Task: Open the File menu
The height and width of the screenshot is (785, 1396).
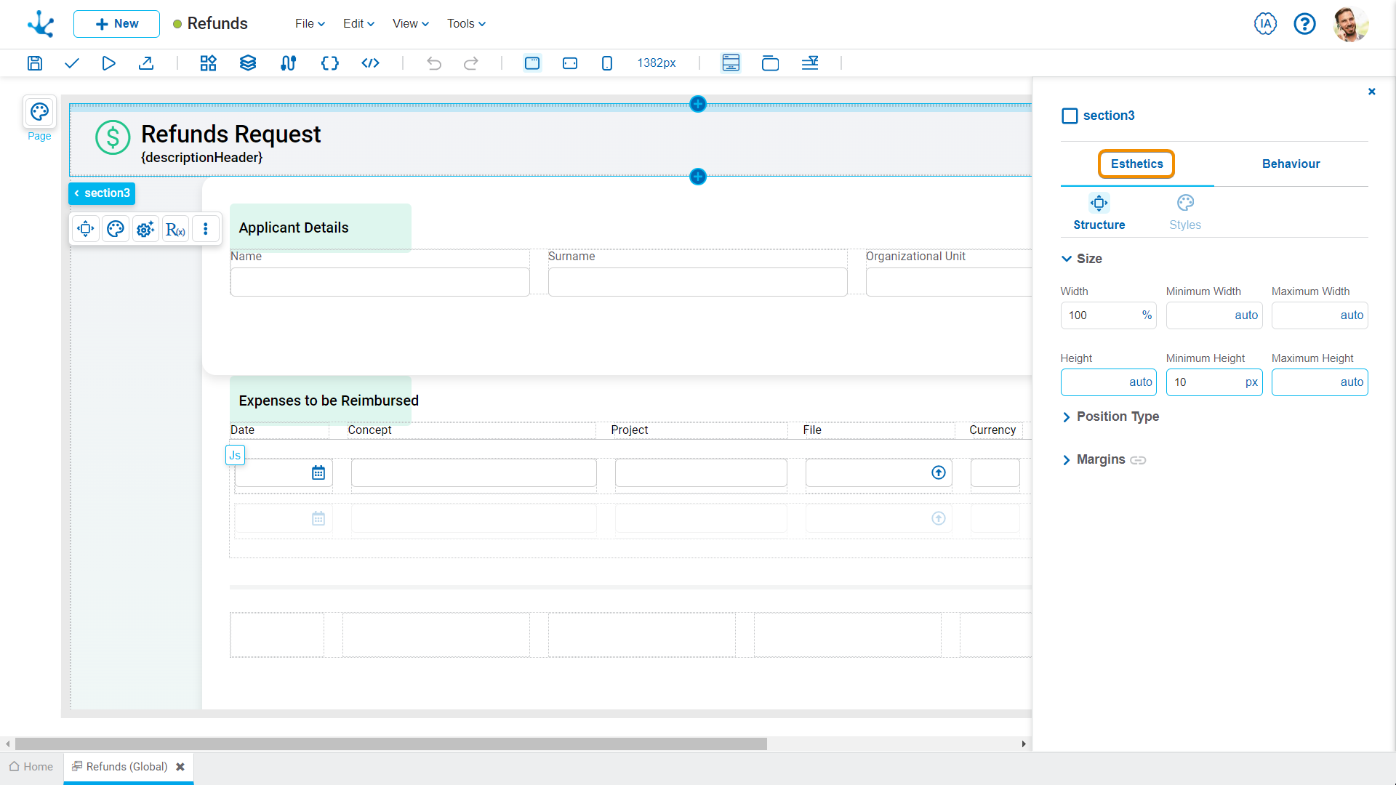Action: coord(310,24)
